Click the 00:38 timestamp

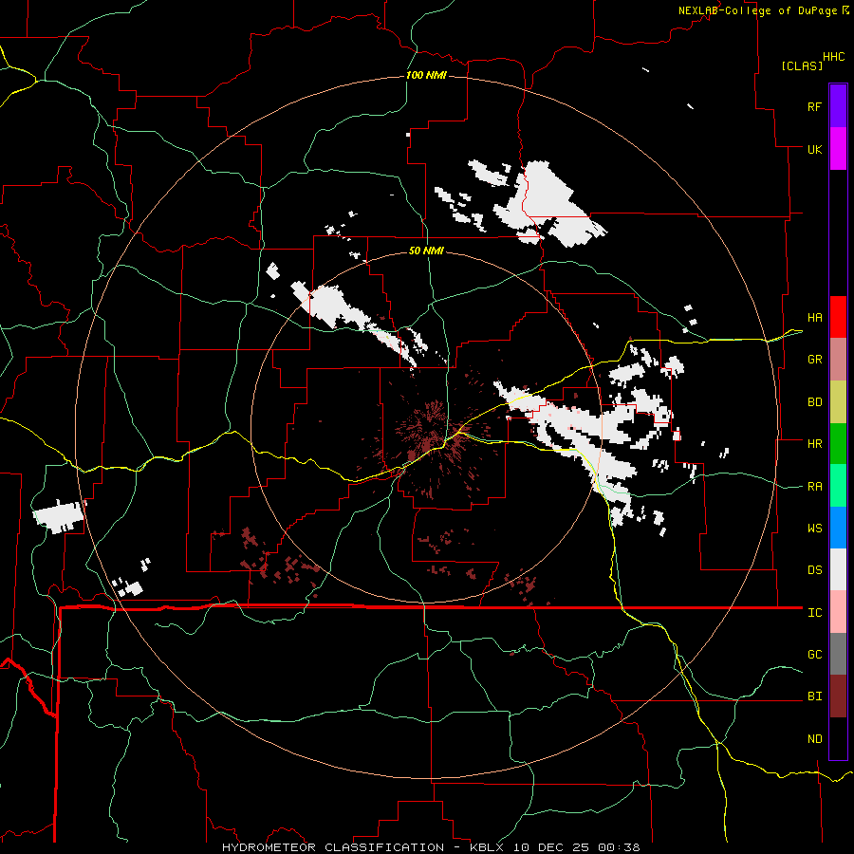(619, 847)
